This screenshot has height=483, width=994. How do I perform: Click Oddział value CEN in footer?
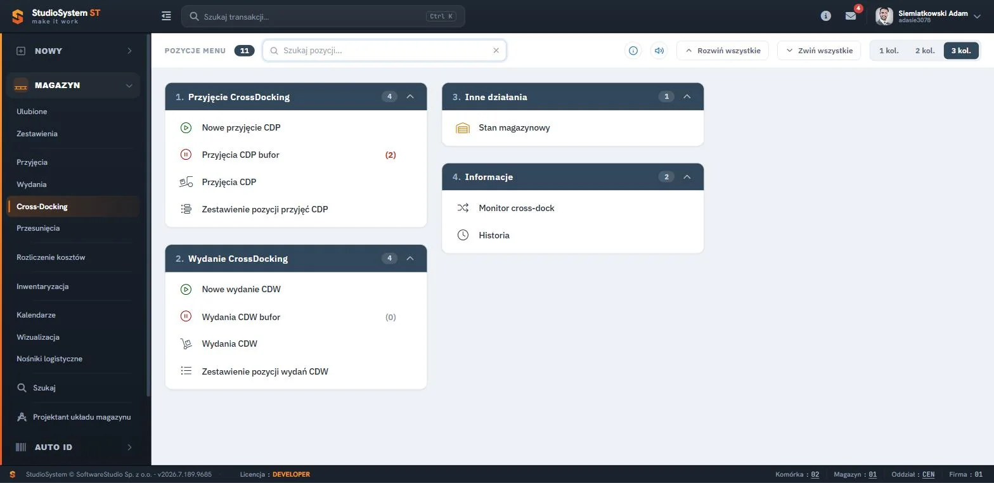pos(928,474)
